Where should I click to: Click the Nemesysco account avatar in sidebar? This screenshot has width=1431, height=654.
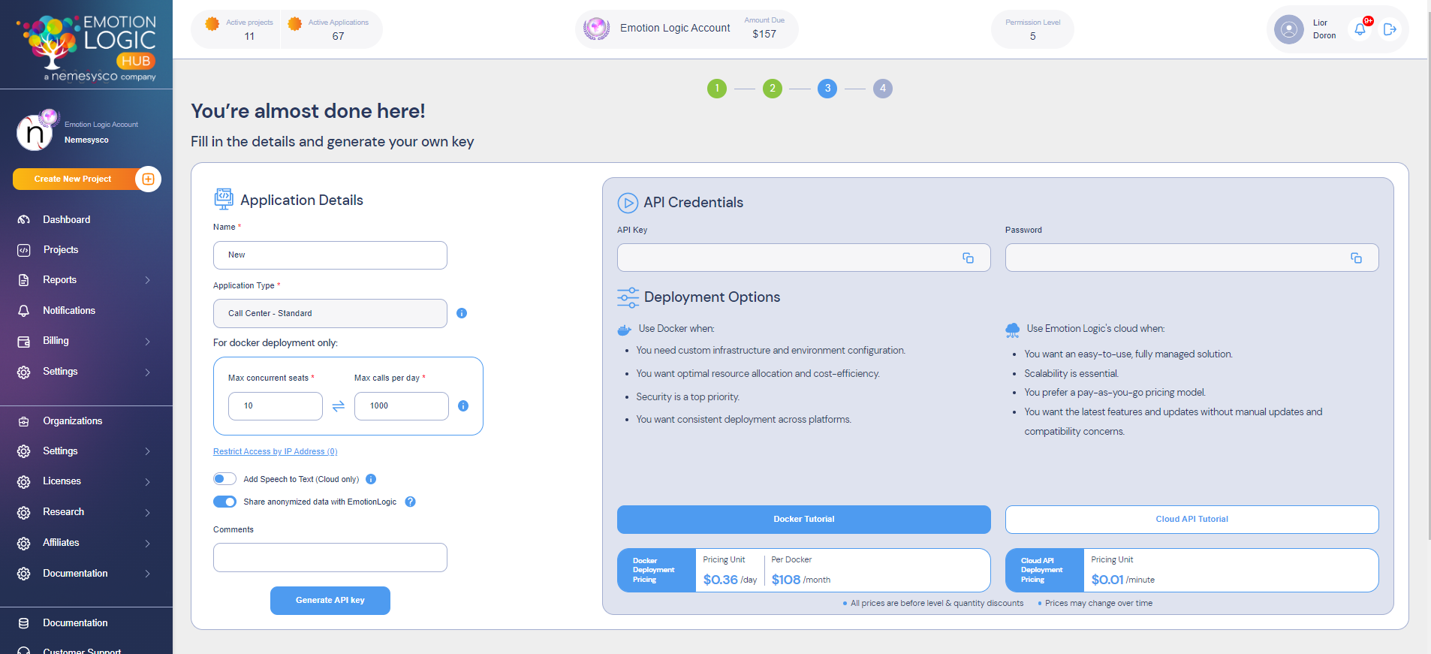[35, 132]
